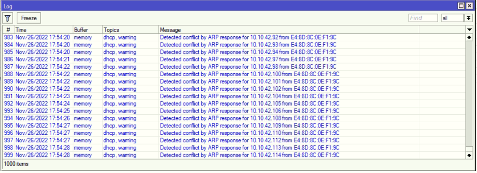The image size is (477, 173).
Task: Click the Freeze button
Action: tap(29, 18)
